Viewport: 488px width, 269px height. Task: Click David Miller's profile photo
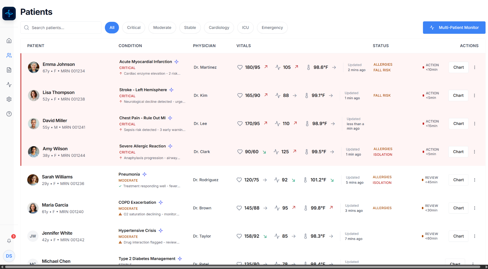click(34, 124)
